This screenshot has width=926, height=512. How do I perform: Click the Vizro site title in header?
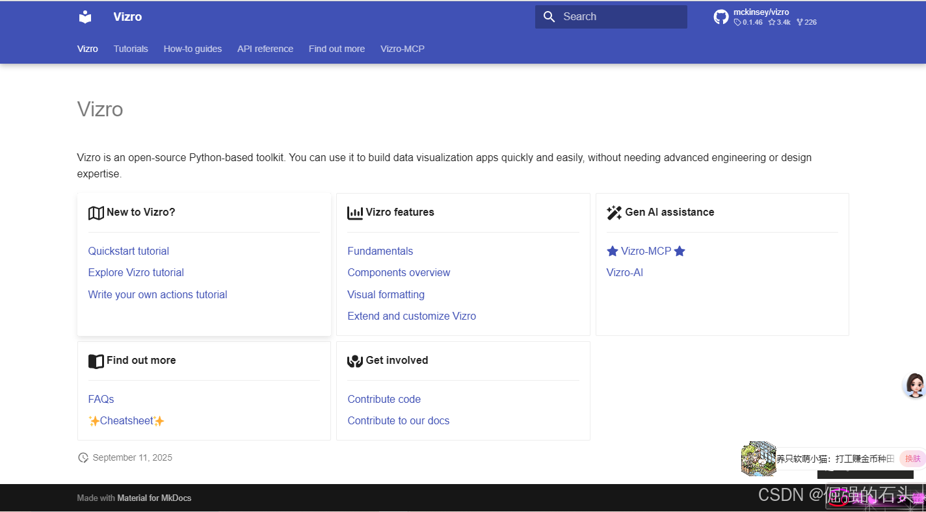coord(127,17)
